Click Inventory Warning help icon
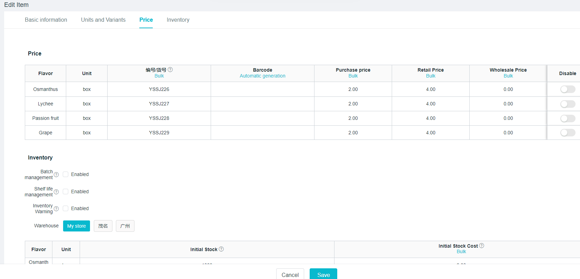 coord(56,209)
